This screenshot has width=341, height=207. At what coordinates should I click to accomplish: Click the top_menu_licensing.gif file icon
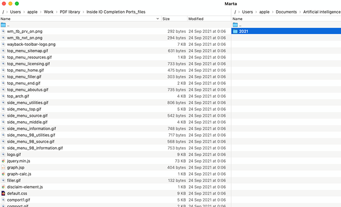click(3, 64)
